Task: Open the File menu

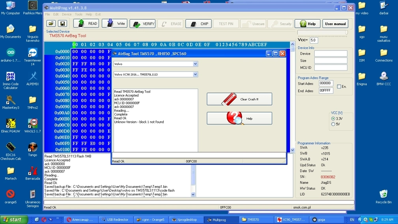Action: [x=47, y=14]
